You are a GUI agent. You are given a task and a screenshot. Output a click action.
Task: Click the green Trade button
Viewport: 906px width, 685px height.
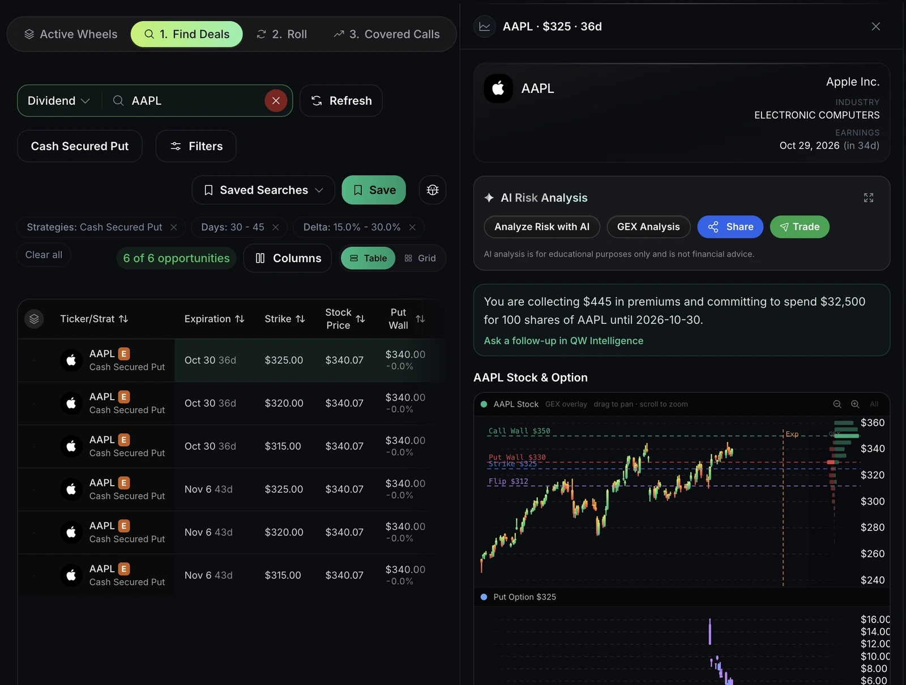click(x=800, y=227)
